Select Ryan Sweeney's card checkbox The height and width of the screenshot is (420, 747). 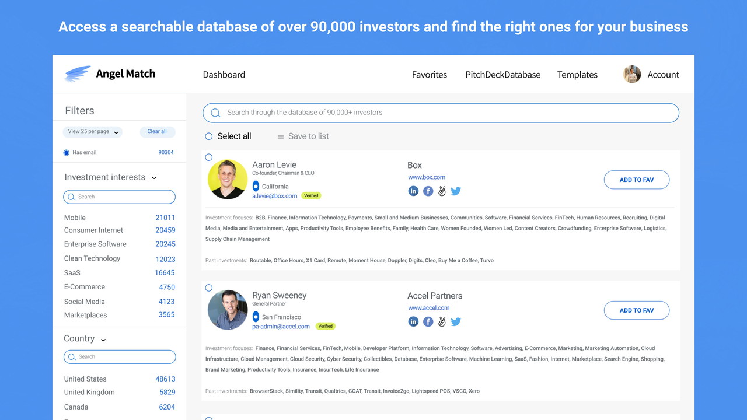coord(209,288)
